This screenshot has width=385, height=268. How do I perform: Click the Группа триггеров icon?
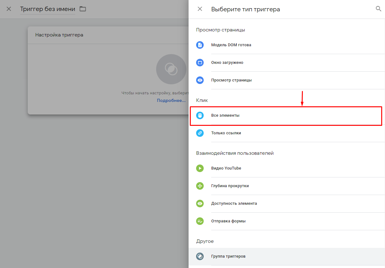tap(200, 256)
